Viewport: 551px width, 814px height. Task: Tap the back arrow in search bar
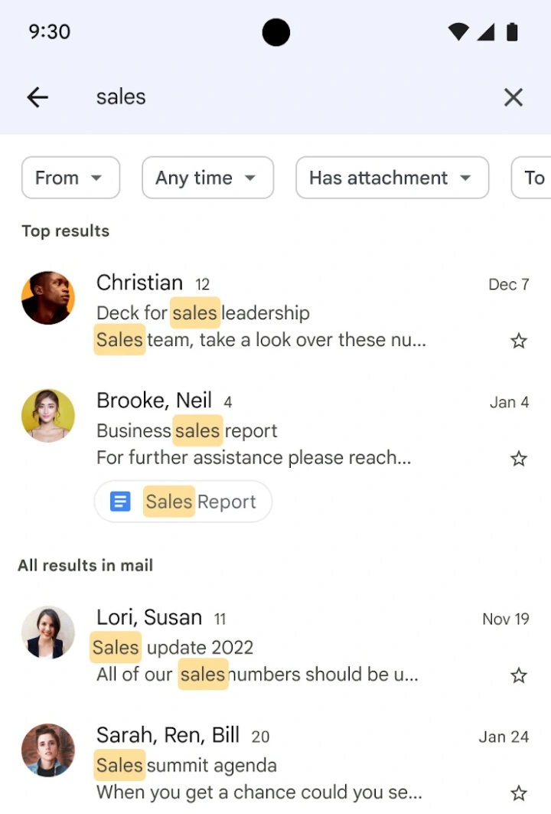(37, 97)
